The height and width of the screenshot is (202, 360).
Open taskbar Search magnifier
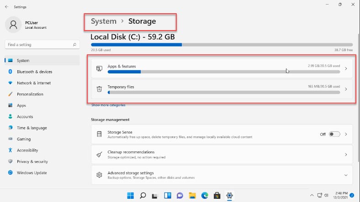[143, 195]
